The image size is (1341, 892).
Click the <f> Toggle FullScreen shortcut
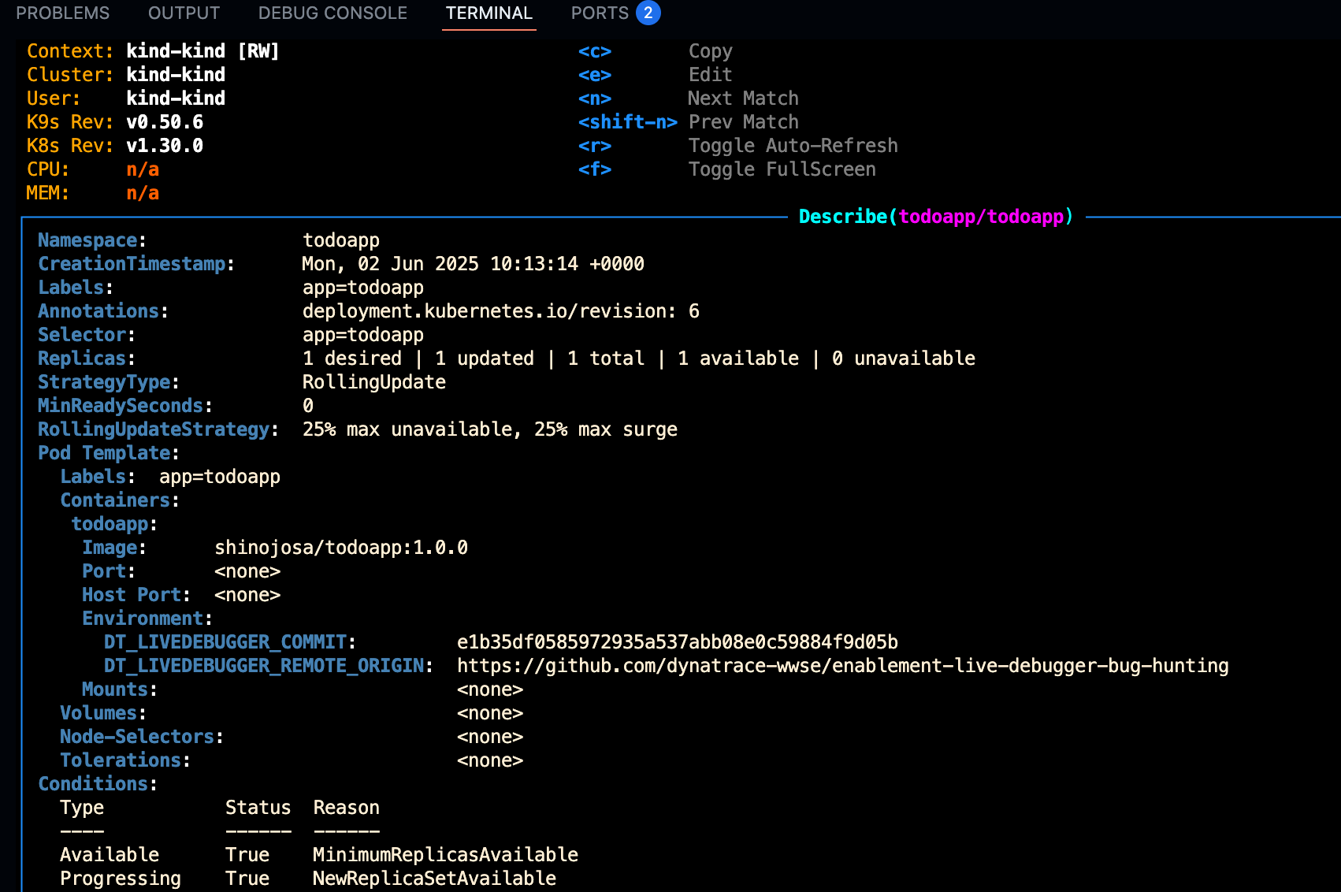pyautogui.click(x=595, y=169)
